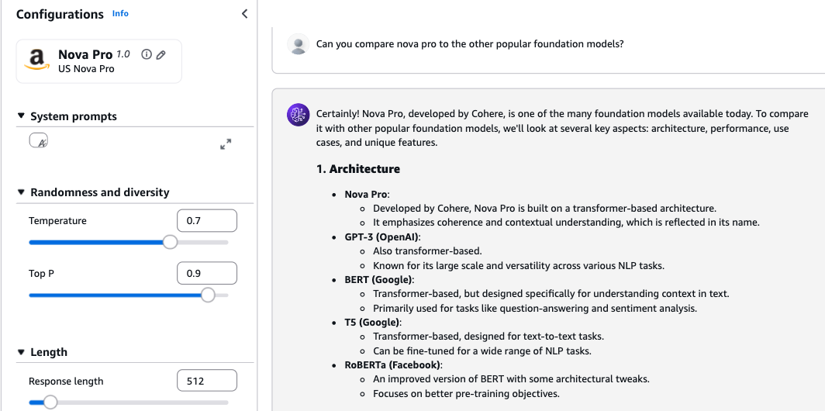Viewport: 825px width, 411px height.
Task: Click the Top P slider handle
Action: point(209,295)
